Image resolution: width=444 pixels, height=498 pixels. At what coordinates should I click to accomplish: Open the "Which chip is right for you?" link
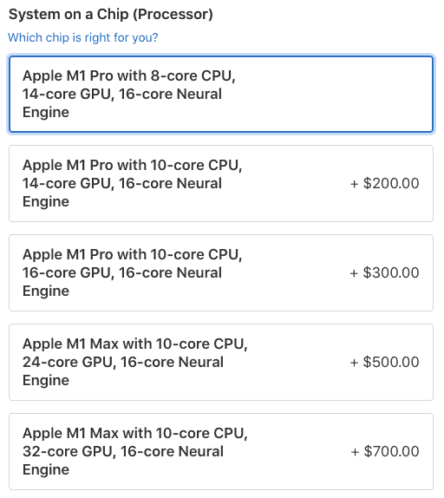tap(83, 37)
